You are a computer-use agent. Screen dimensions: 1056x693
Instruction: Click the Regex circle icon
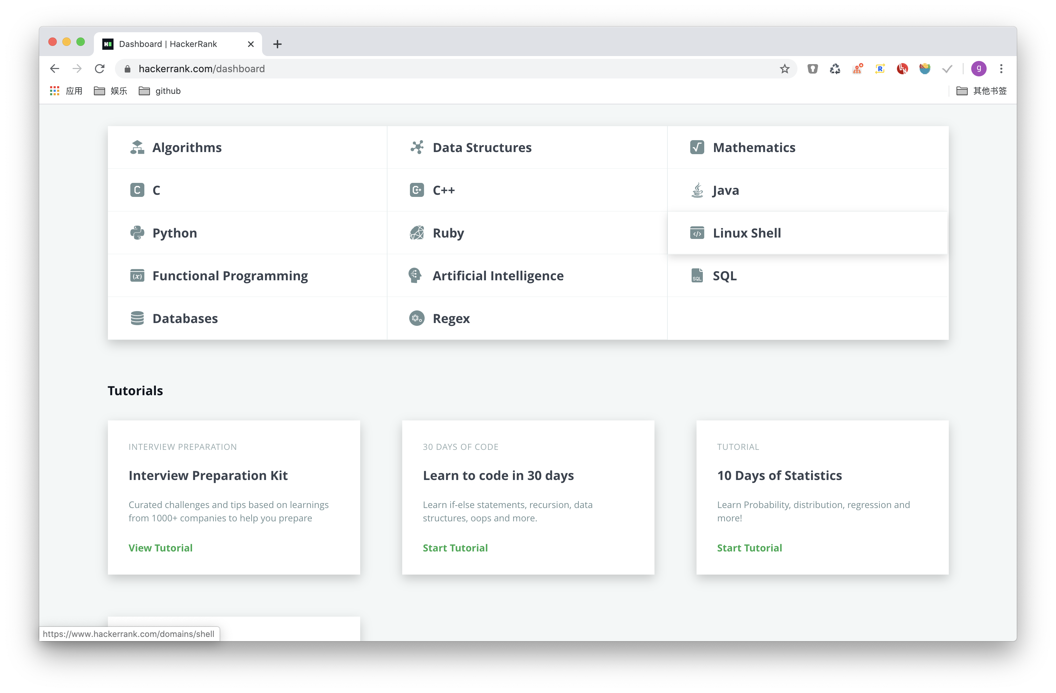417,318
